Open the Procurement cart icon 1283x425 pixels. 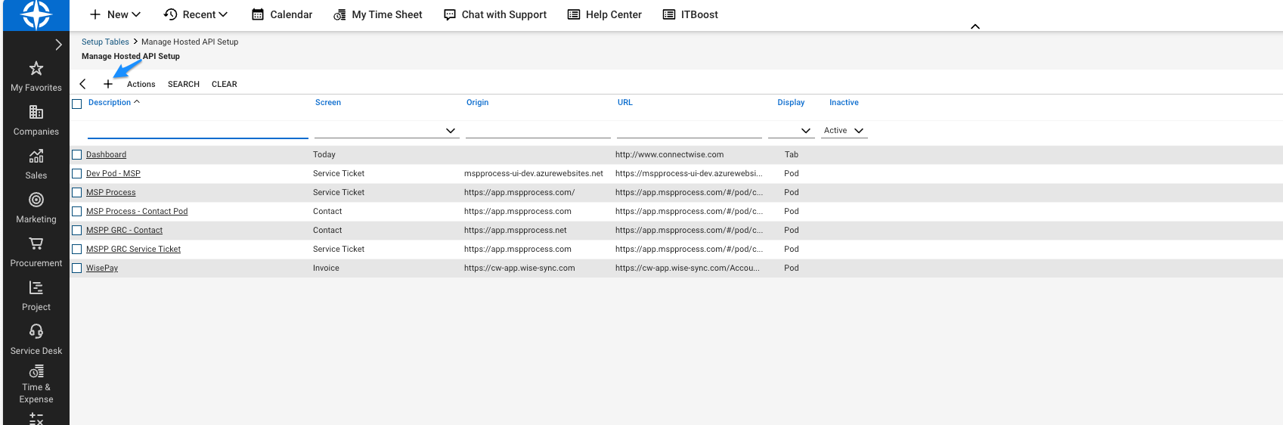pyautogui.click(x=36, y=244)
